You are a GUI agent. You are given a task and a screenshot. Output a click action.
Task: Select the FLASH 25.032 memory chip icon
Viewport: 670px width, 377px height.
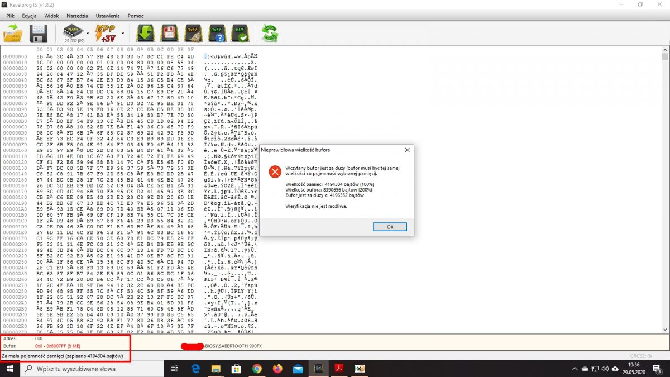(x=73, y=34)
